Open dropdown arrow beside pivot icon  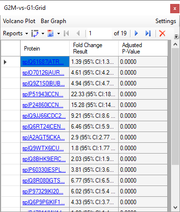[43, 33]
